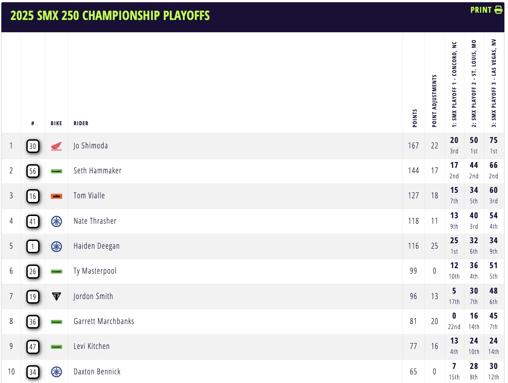This screenshot has width=508, height=383.
Task: Open the SMX Playoff 1 Concord header
Action: [454, 84]
